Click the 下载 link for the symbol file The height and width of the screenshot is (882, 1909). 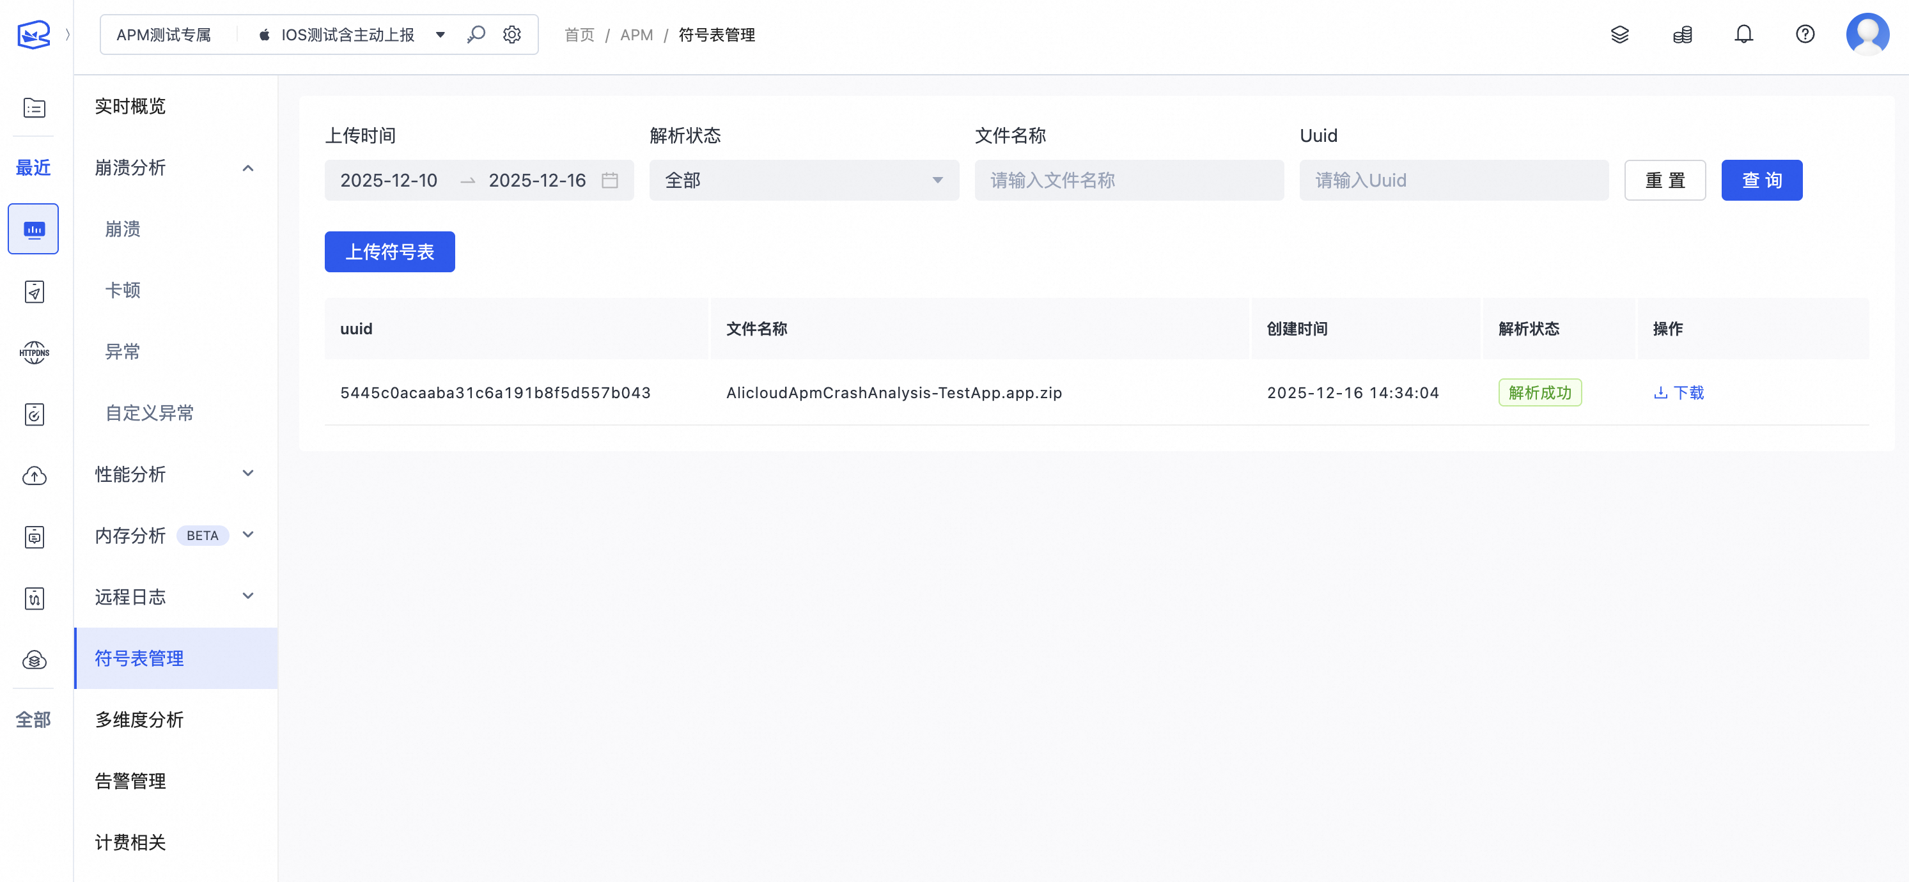1679,392
